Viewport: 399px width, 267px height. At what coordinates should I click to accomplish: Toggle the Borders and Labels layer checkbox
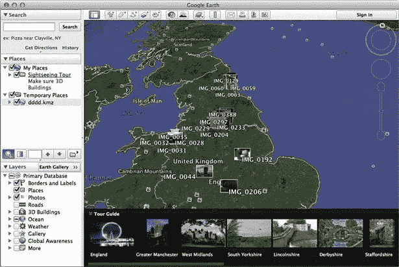(x=17, y=183)
